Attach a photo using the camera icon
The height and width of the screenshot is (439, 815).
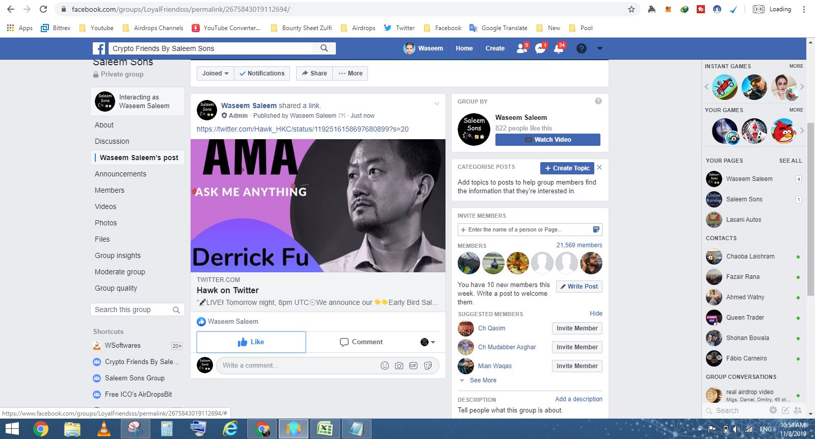[399, 366]
